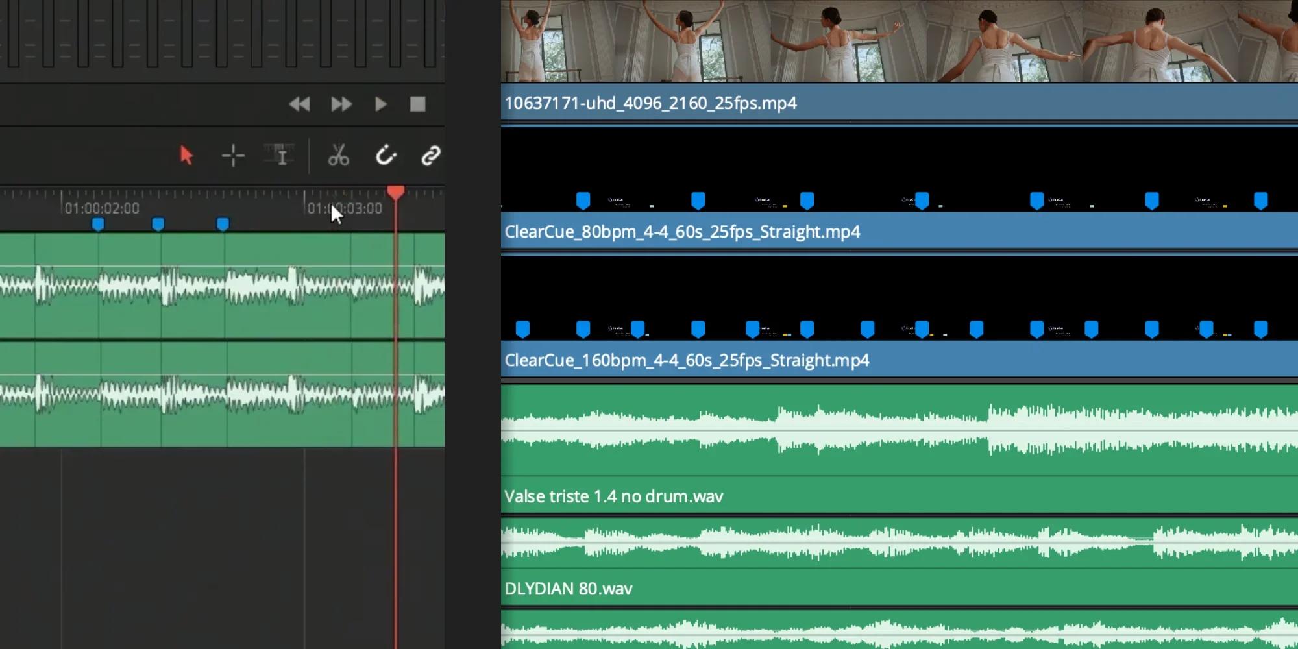The height and width of the screenshot is (649, 1298).
Task: Stop playback with the stop button
Action: click(x=417, y=104)
